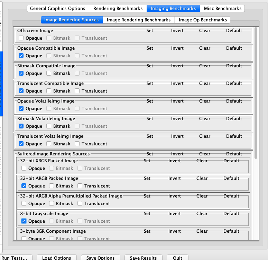This screenshot has width=268, height=260.
Task: Click Default for BufferedImage Rendering Sources
Action: [x=234, y=154]
